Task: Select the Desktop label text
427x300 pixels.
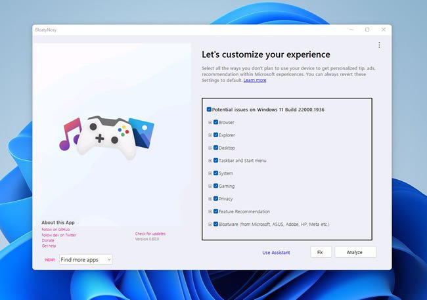Action: coord(227,148)
